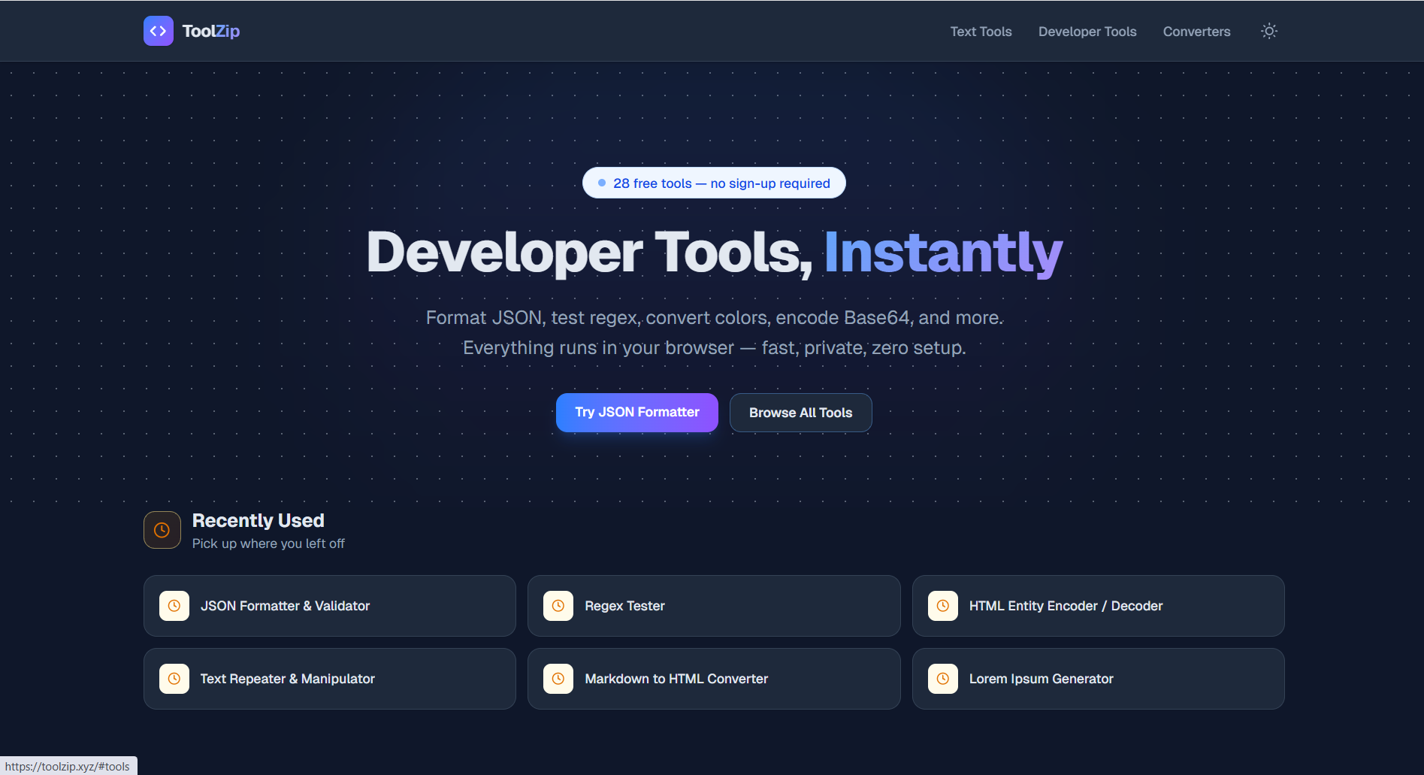Toggle light theme with the sun icon
Image resolution: width=1424 pixels, height=775 pixels.
coord(1269,31)
